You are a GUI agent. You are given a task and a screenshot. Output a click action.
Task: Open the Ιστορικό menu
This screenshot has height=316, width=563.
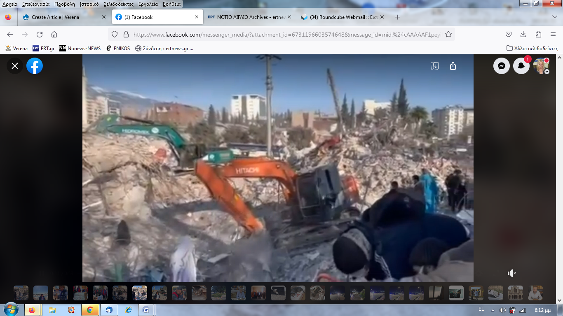click(89, 4)
